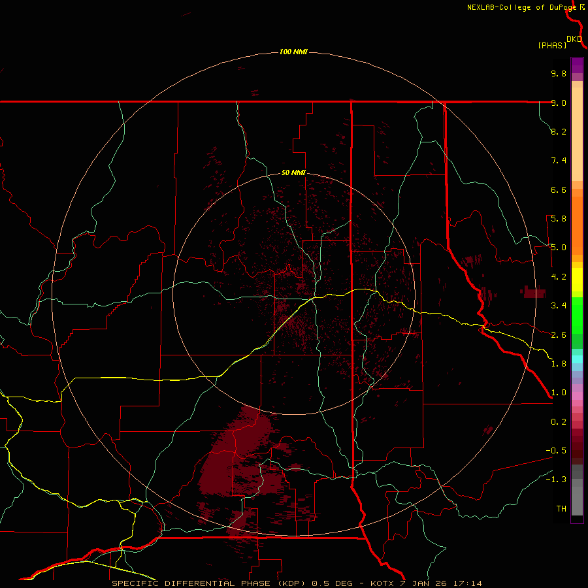This screenshot has width=588, height=588.
Task: Click the cyan segment of the color bar
Action: point(577,359)
